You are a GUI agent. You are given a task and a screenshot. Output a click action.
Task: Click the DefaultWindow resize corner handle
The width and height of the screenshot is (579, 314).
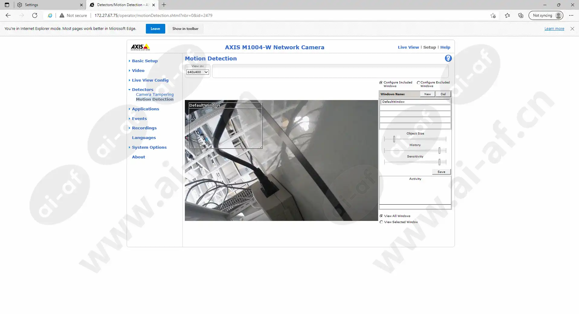point(261,147)
